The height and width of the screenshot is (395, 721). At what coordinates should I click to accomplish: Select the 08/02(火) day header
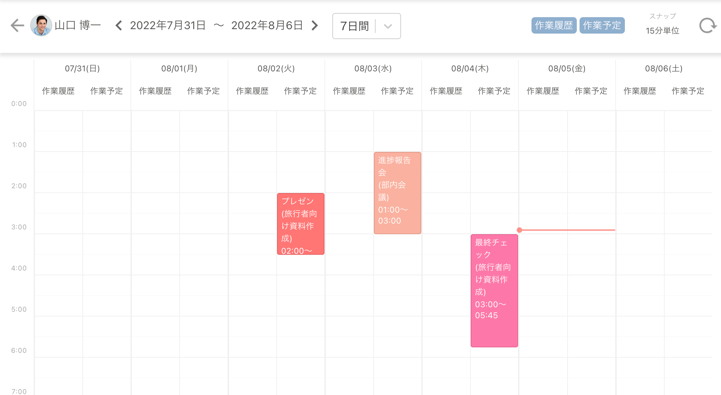(x=276, y=69)
